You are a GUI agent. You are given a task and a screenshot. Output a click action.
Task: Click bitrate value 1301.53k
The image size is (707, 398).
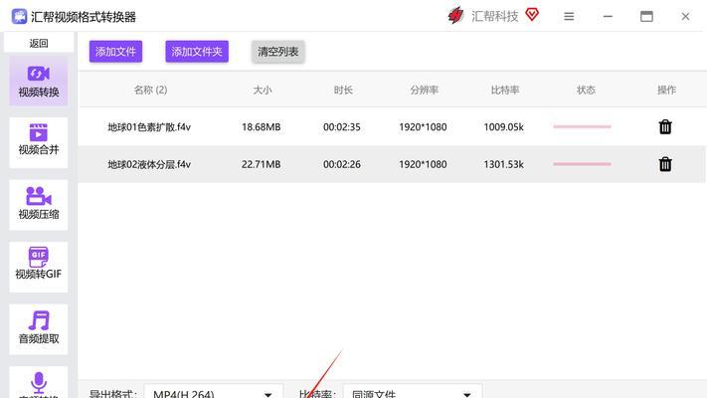[503, 165]
